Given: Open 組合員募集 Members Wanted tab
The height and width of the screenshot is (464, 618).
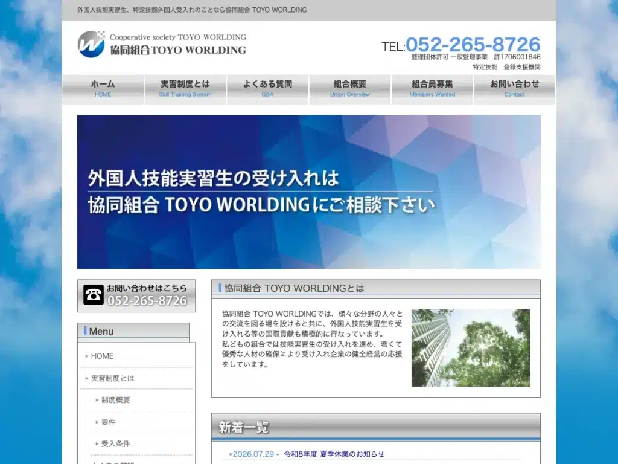Looking at the screenshot, I should coord(432,89).
